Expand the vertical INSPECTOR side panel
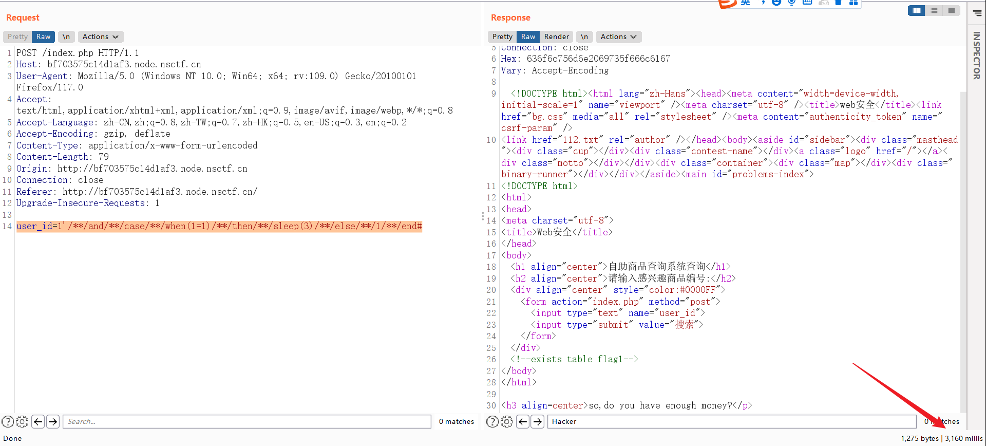The height and width of the screenshot is (446, 986). (977, 55)
